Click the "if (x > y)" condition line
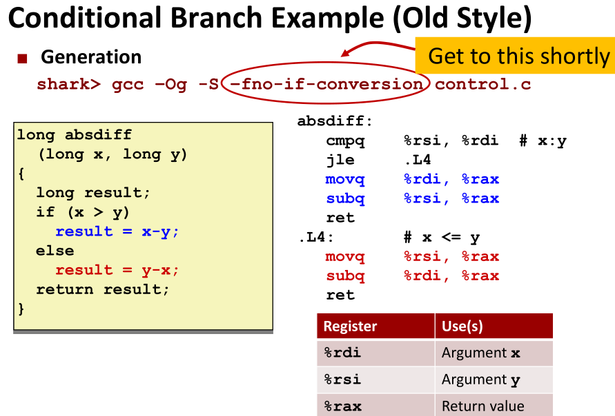The height and width of the screenshot is (416, 615). coord(83,212)
